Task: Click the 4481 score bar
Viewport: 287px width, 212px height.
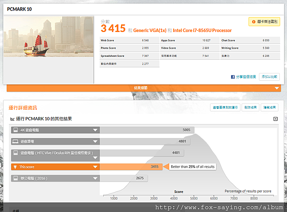Action: (142, 153)
